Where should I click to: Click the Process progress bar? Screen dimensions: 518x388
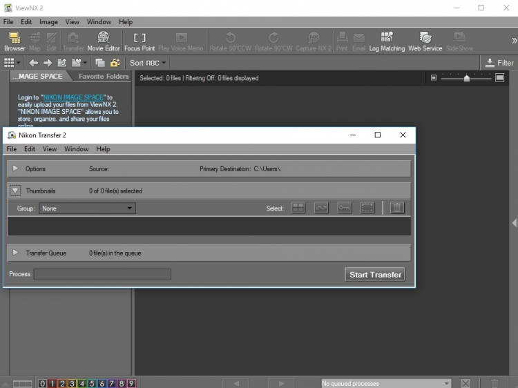coord(102,274)
